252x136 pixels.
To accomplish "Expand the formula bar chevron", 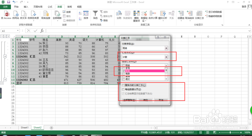I will (x=249, y=31).
